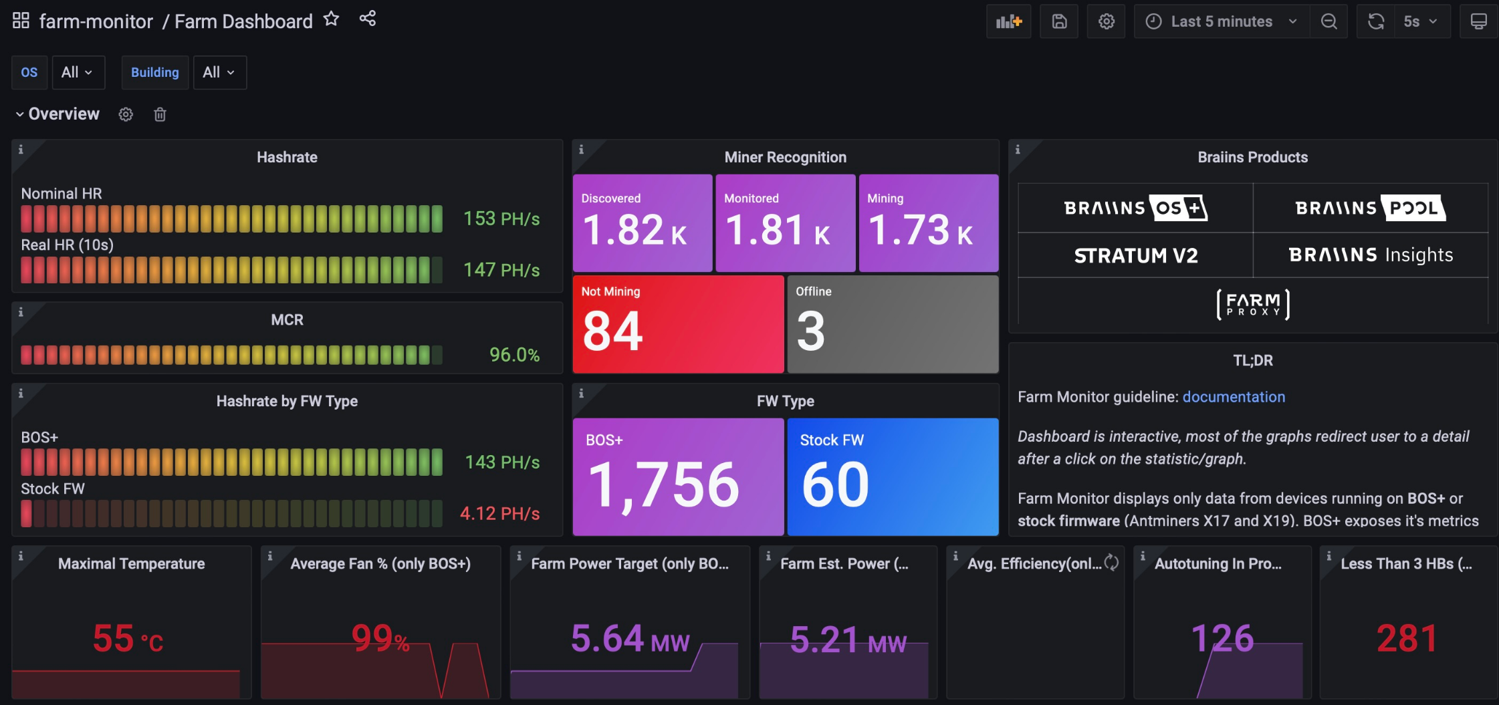The width and height of the screenshot is (1499, 705).
Task: Click the 55 °C maximal temperature value
Action: tap(128, 638)
